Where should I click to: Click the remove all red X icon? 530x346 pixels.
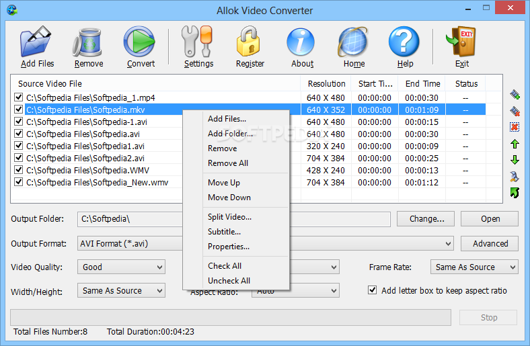pos(515,127)
